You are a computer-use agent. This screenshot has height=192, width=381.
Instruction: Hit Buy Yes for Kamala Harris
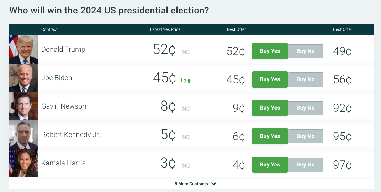coord(270,165)
